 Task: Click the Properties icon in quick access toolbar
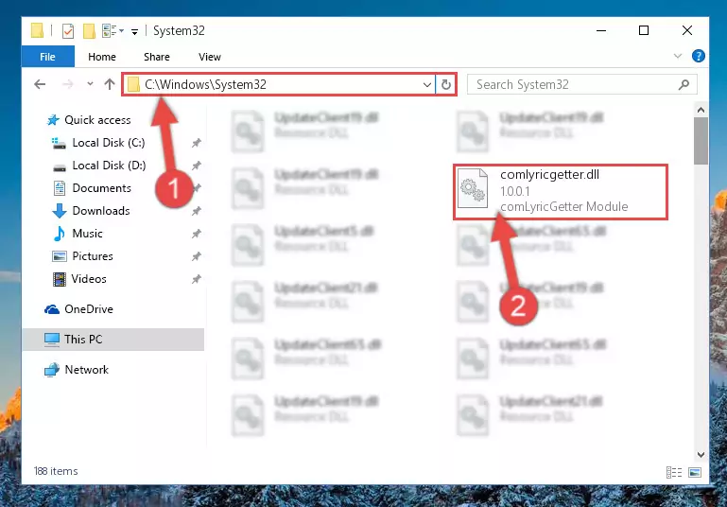click(68, 31)
